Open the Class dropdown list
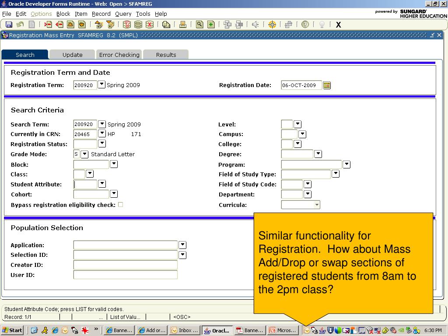The width and height of the screenshot is (448, 336). (x=90, y=174)
